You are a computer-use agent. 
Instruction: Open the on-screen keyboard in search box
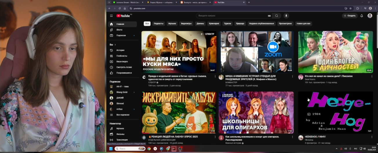(269, 16)
